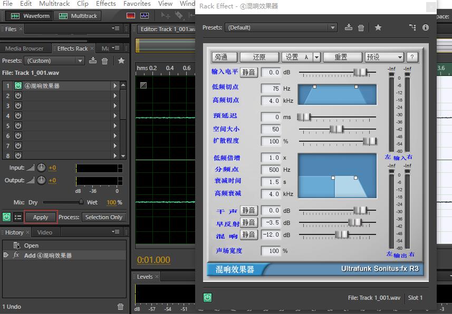Open Process Selection Only dropdown
Image resolution: width=452 pixels, height=314 pixels.
click(x=104, y=217)
